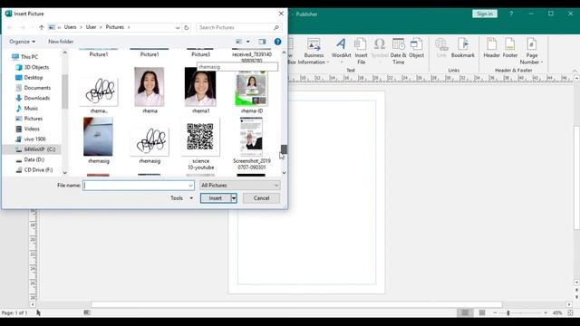Switch to two-page spread view icon
The image size is (580, 326).
[481, 312]
